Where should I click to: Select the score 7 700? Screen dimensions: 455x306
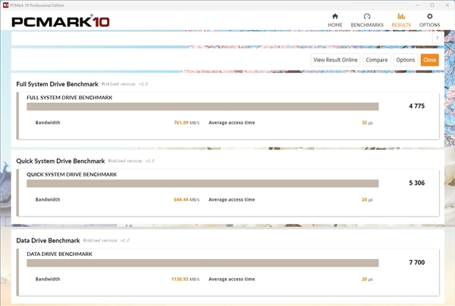416,262
